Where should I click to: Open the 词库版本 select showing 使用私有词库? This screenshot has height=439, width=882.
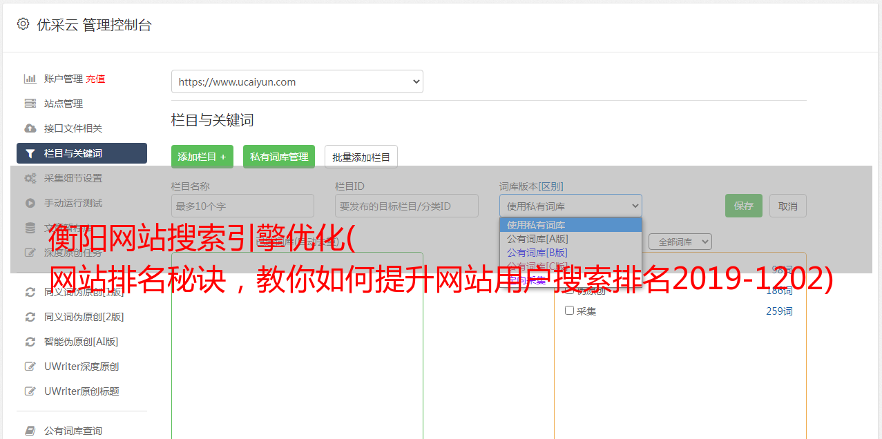tap(571, 206)
